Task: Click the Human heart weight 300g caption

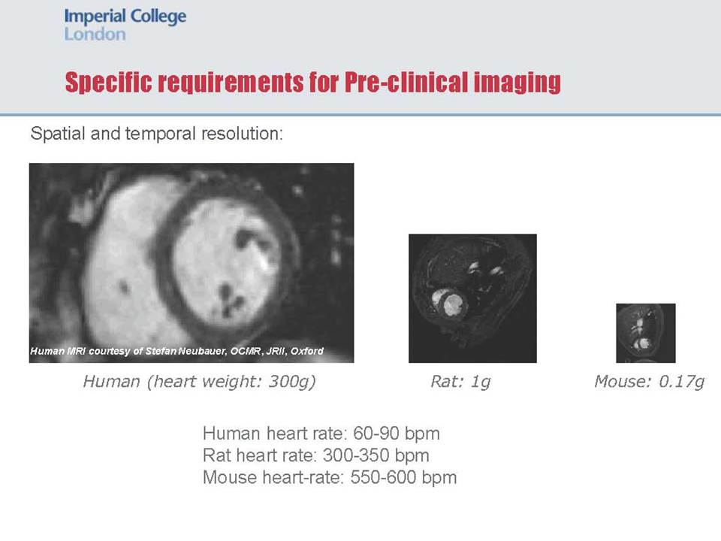Action: pyautogui.click(x=199, y=382)
